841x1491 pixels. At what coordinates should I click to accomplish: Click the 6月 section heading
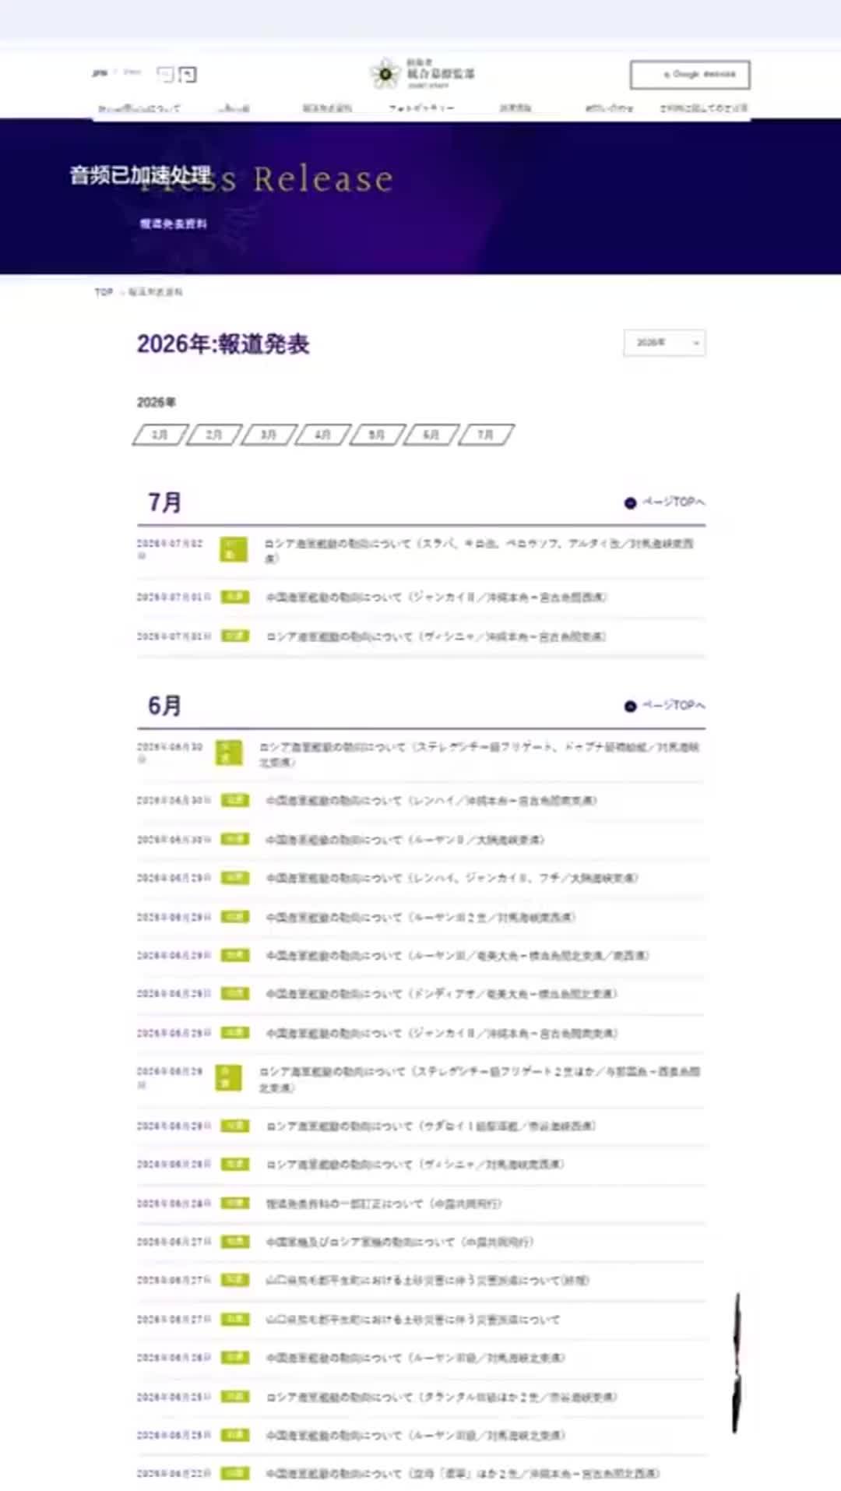(x=164, y=706)
